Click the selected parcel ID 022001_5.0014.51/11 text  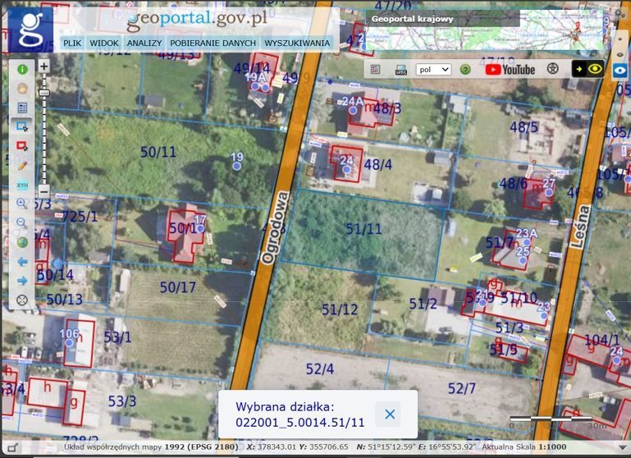(x=299, y=423)
